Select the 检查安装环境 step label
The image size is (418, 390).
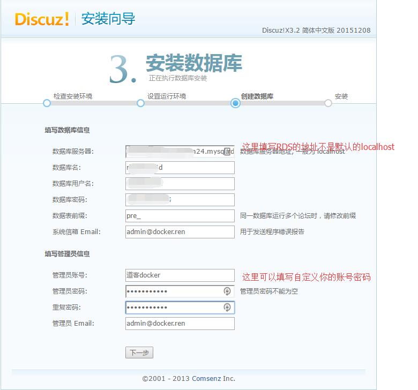pos(73,96)
